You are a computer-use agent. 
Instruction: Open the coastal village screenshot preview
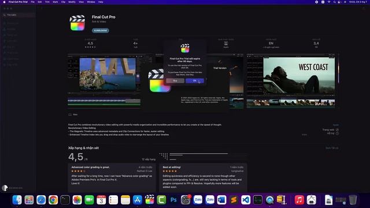pyautogui.click(x=104, y=81)
